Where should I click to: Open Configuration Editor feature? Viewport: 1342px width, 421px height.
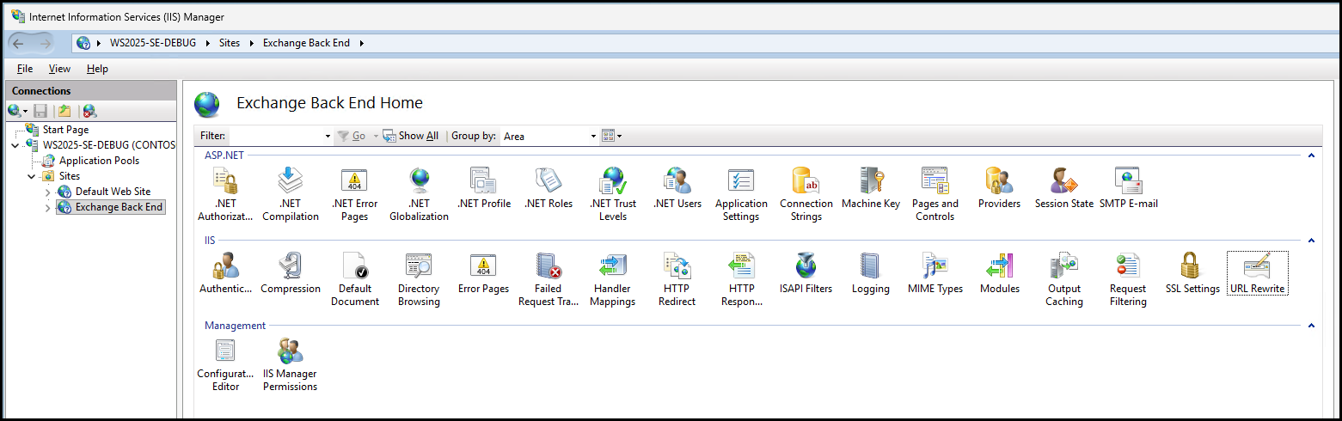point(226,364)
